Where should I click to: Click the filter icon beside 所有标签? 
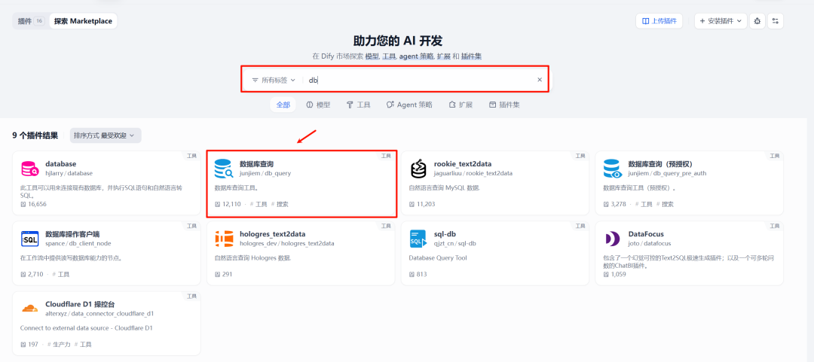(255, 80)
